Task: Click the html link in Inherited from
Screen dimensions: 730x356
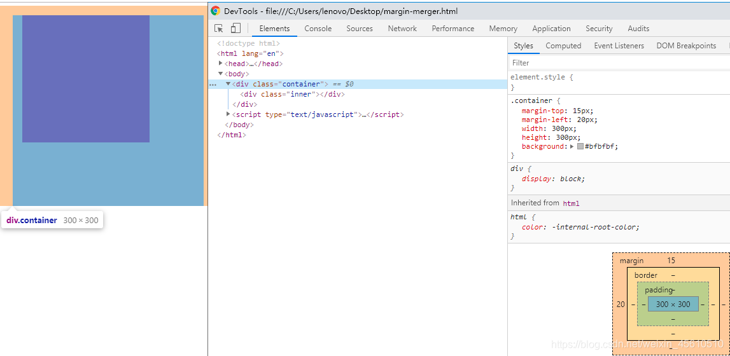Action: tap(572, 203)
